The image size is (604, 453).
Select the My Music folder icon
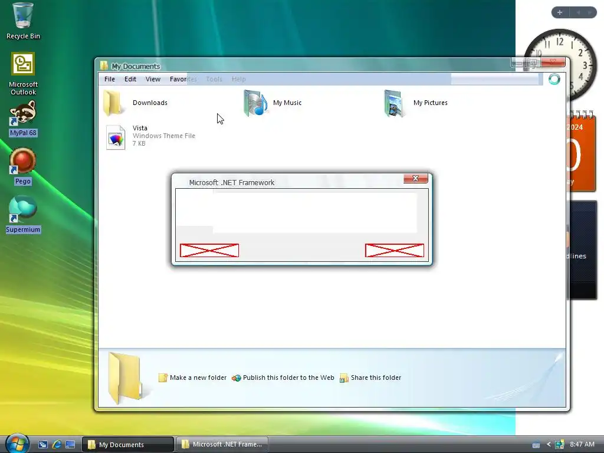pyautogui.click(x=255, y=103)
